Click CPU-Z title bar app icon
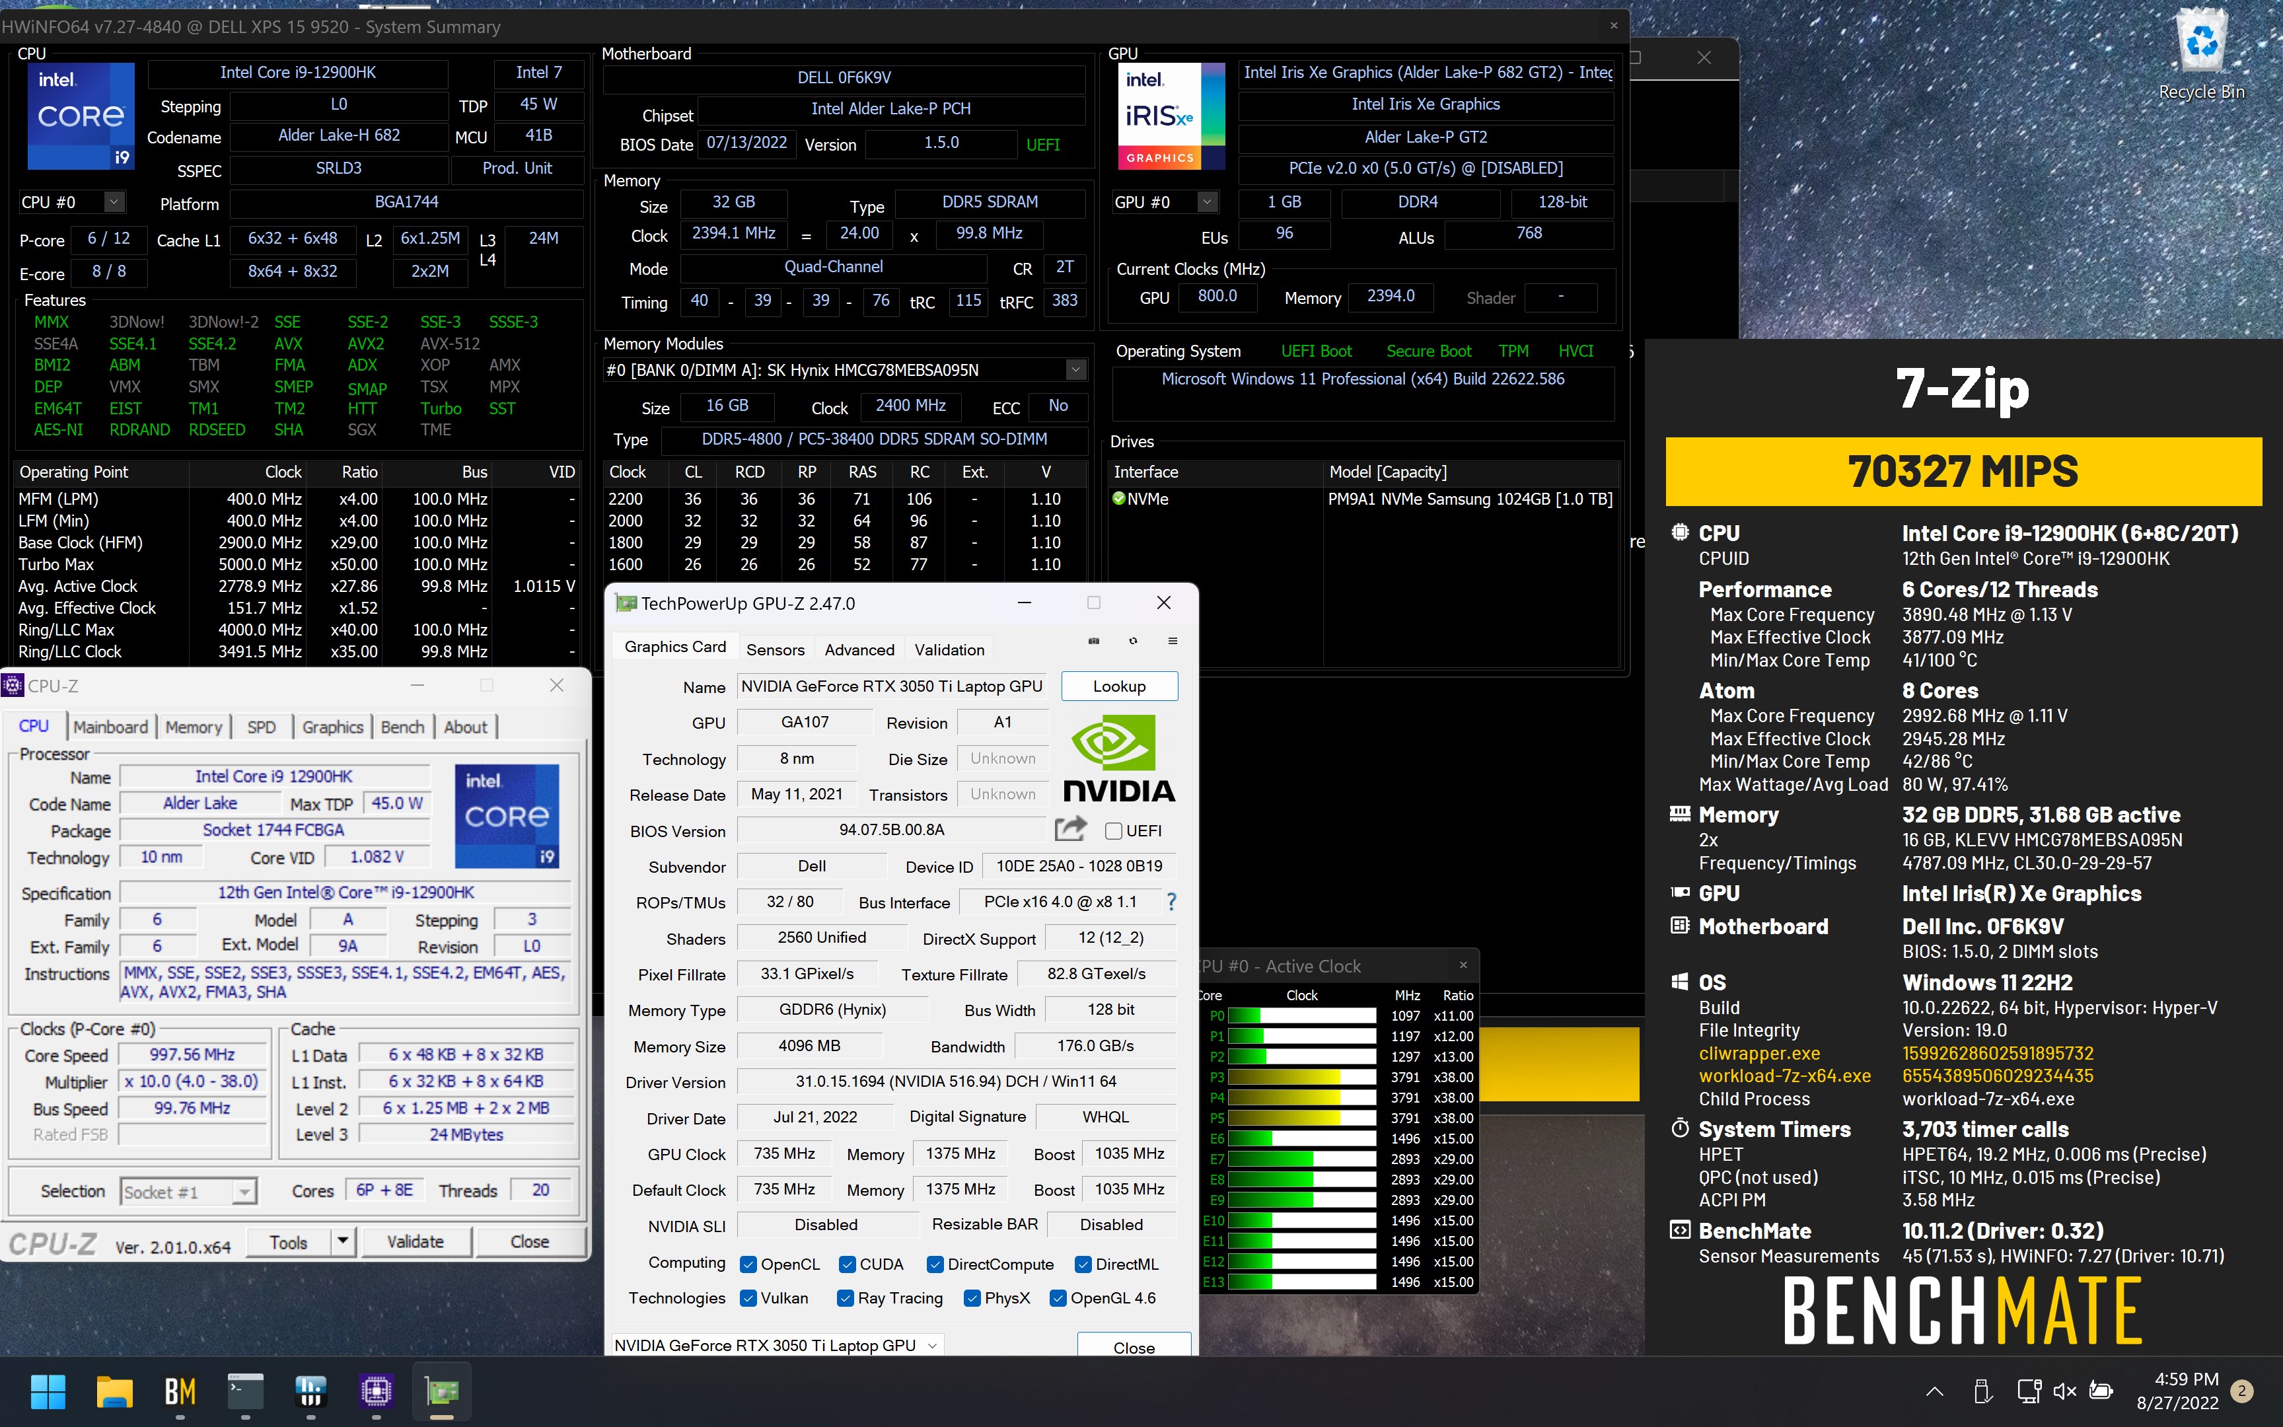This screenshot has height=1427, width=2283. (13, 685)
